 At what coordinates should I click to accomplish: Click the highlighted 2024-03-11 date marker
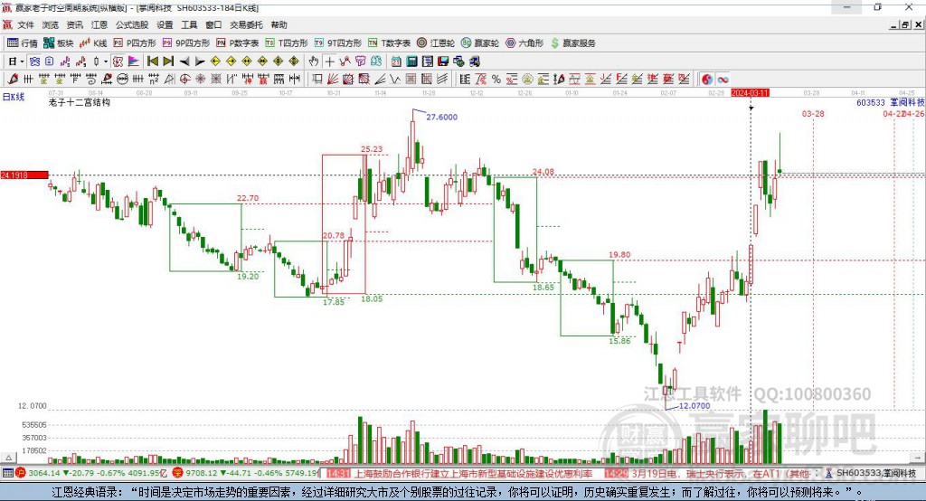click(750, 93)
